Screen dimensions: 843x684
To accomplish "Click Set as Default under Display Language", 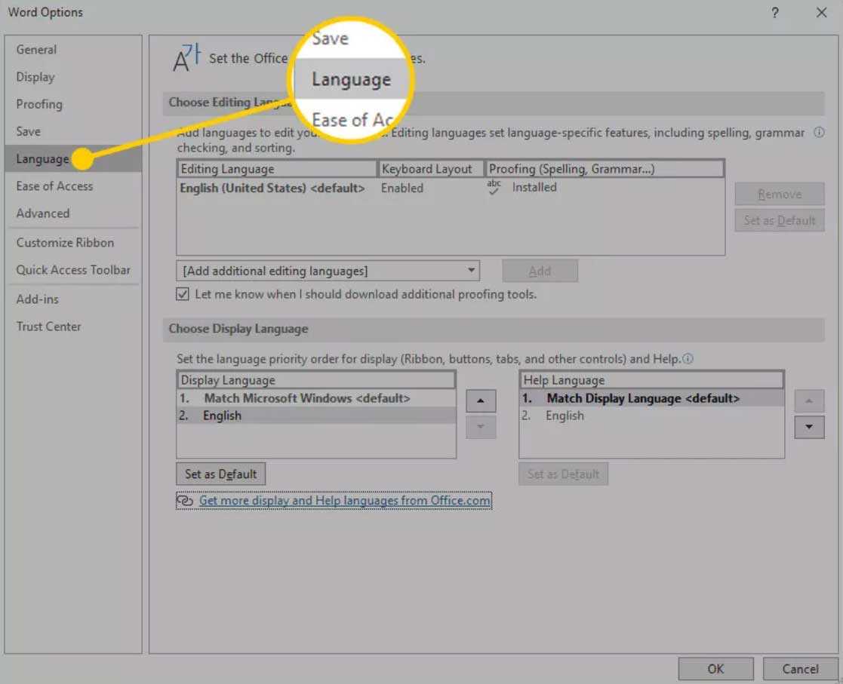I will tap(221, 474).
